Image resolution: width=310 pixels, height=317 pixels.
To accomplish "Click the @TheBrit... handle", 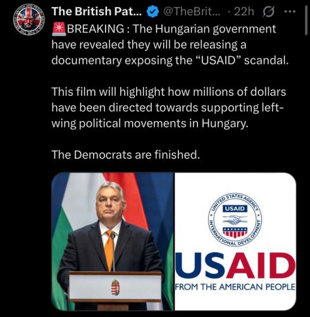I will click(192, 11).
